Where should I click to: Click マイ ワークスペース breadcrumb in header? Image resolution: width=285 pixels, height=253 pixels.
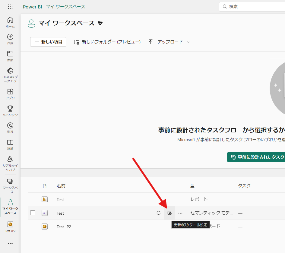pyautogui.click(x=66, y=7)
